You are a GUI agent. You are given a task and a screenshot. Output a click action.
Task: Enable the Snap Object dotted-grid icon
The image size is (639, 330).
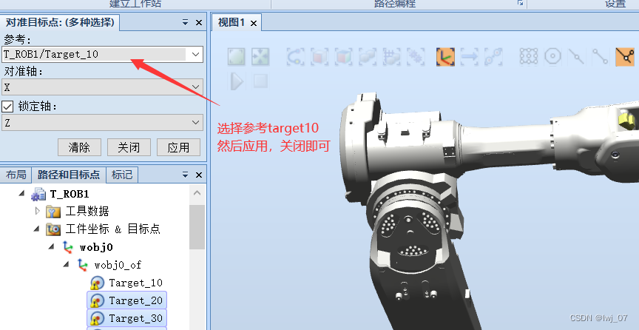point(529,57)
